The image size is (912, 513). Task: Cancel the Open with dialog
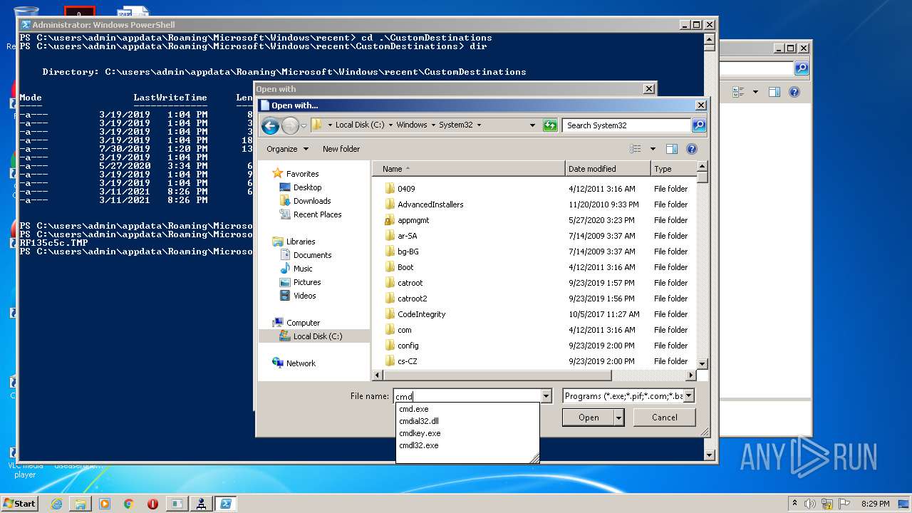pyautogui.click(x=665, y=418)
